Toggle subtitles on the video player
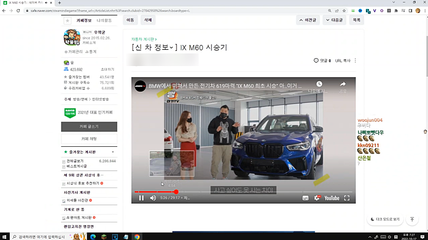Screen dimensions: 428x240 (x=305, y=198)
